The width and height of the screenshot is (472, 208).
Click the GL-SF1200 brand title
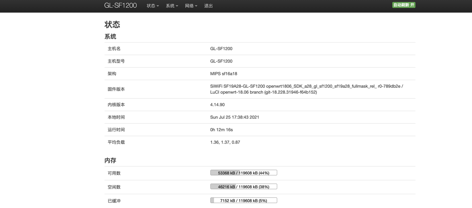[120, 5]
